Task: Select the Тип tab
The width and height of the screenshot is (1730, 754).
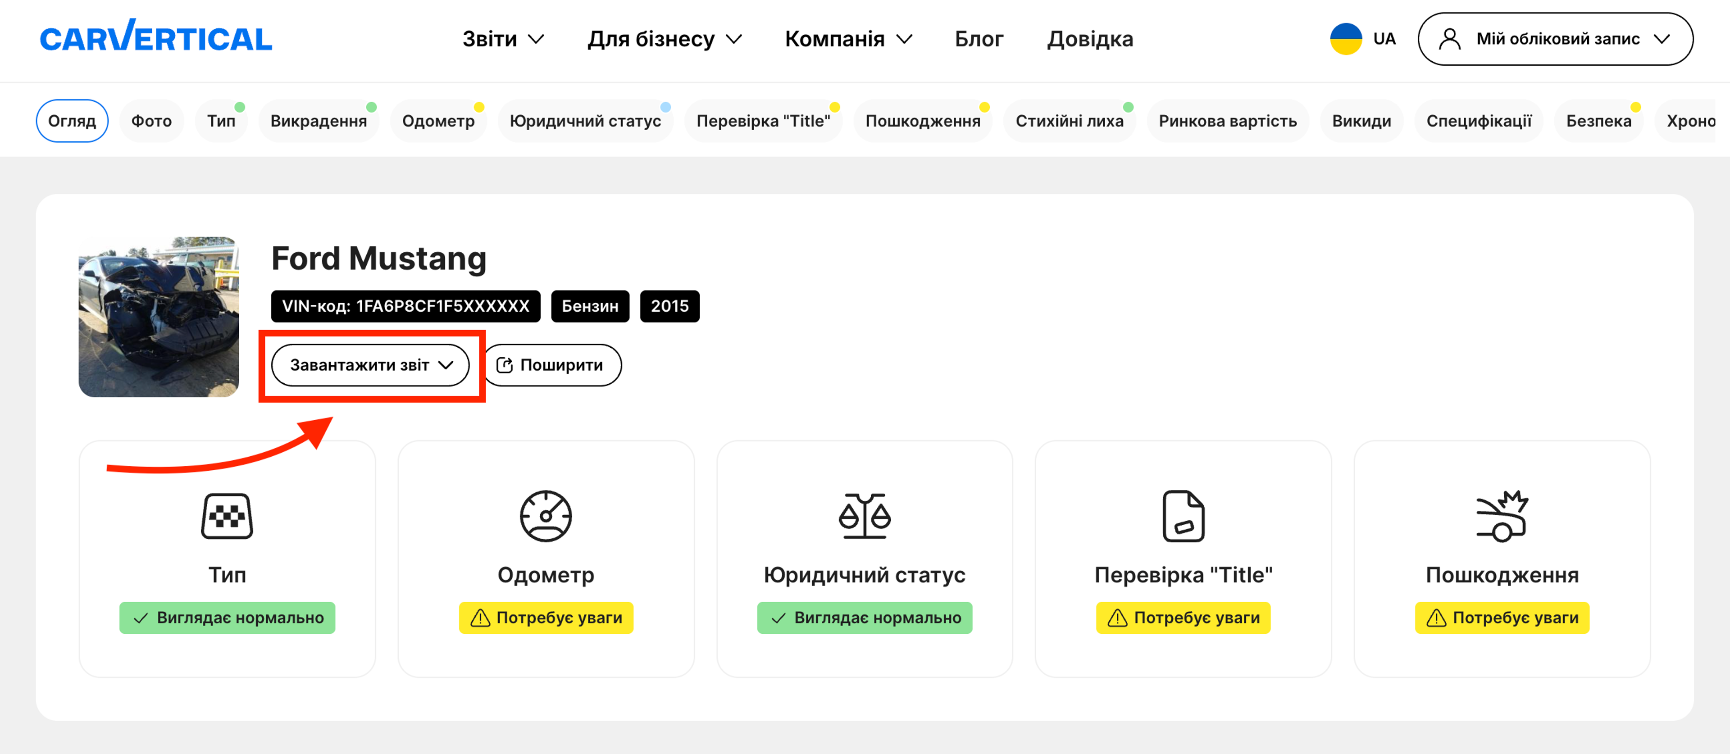Action: pyautogui.click(x=221, y=121)
